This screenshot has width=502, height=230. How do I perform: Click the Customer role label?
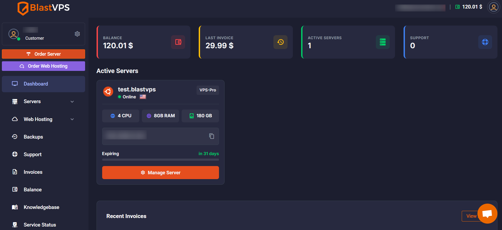(x=35, y=38)
